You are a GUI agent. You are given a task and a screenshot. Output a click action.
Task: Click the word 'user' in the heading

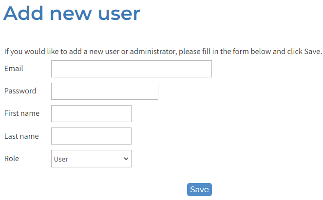coord(119,13)
